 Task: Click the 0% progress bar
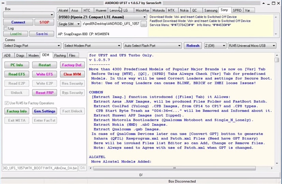tap(141, 175)
